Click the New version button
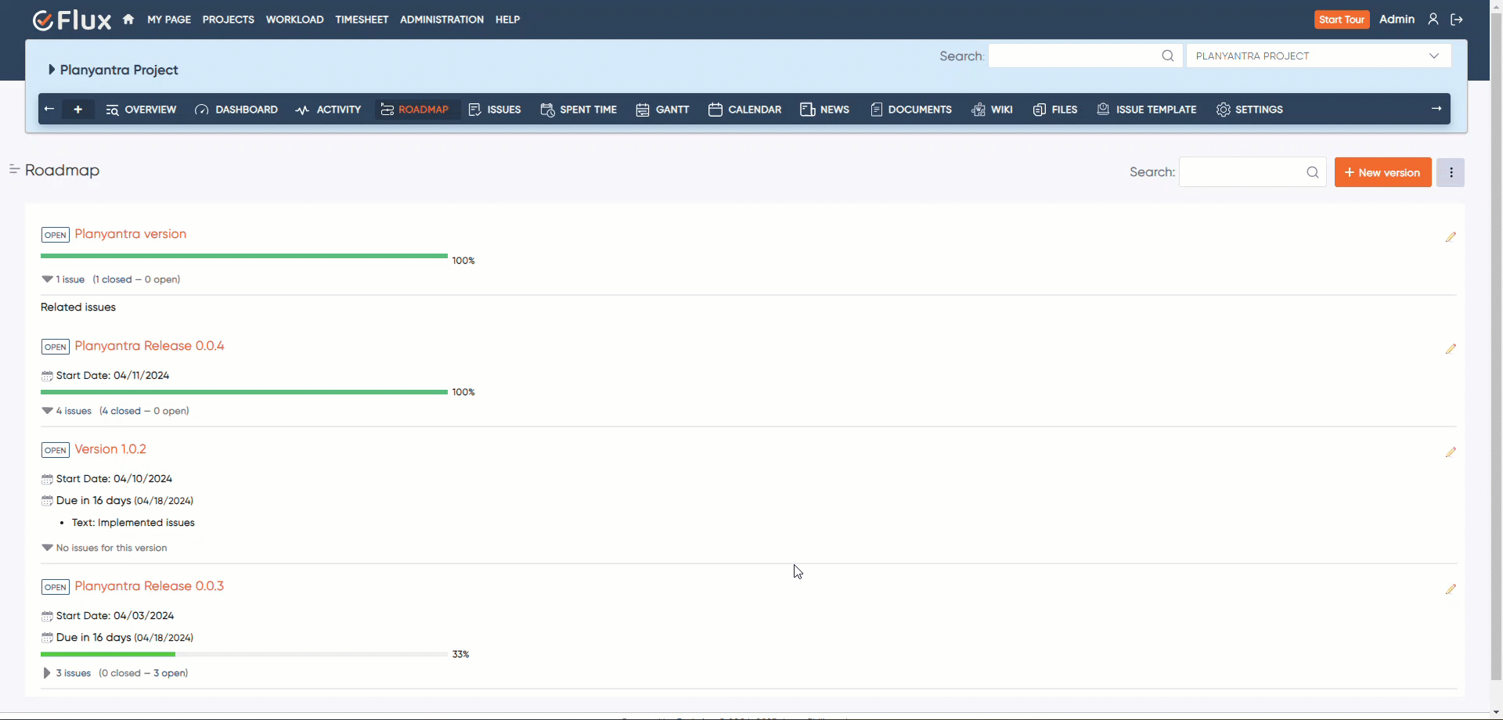 pos(1382,172)
